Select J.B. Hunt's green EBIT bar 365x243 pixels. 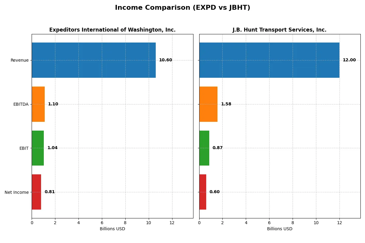(204, 148)
